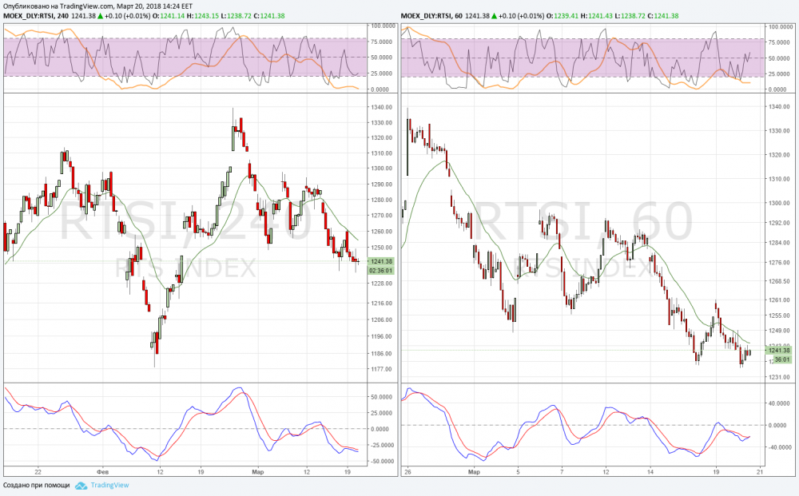The height and width of the screenshot is (496, 799).
Task: Click the "MOEX_DLY:RTSI, 60" symbol title
Action: [x=431, y=16]
